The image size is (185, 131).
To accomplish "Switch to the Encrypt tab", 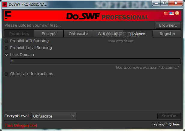I will pyautogui.click(x=49, y=34).
